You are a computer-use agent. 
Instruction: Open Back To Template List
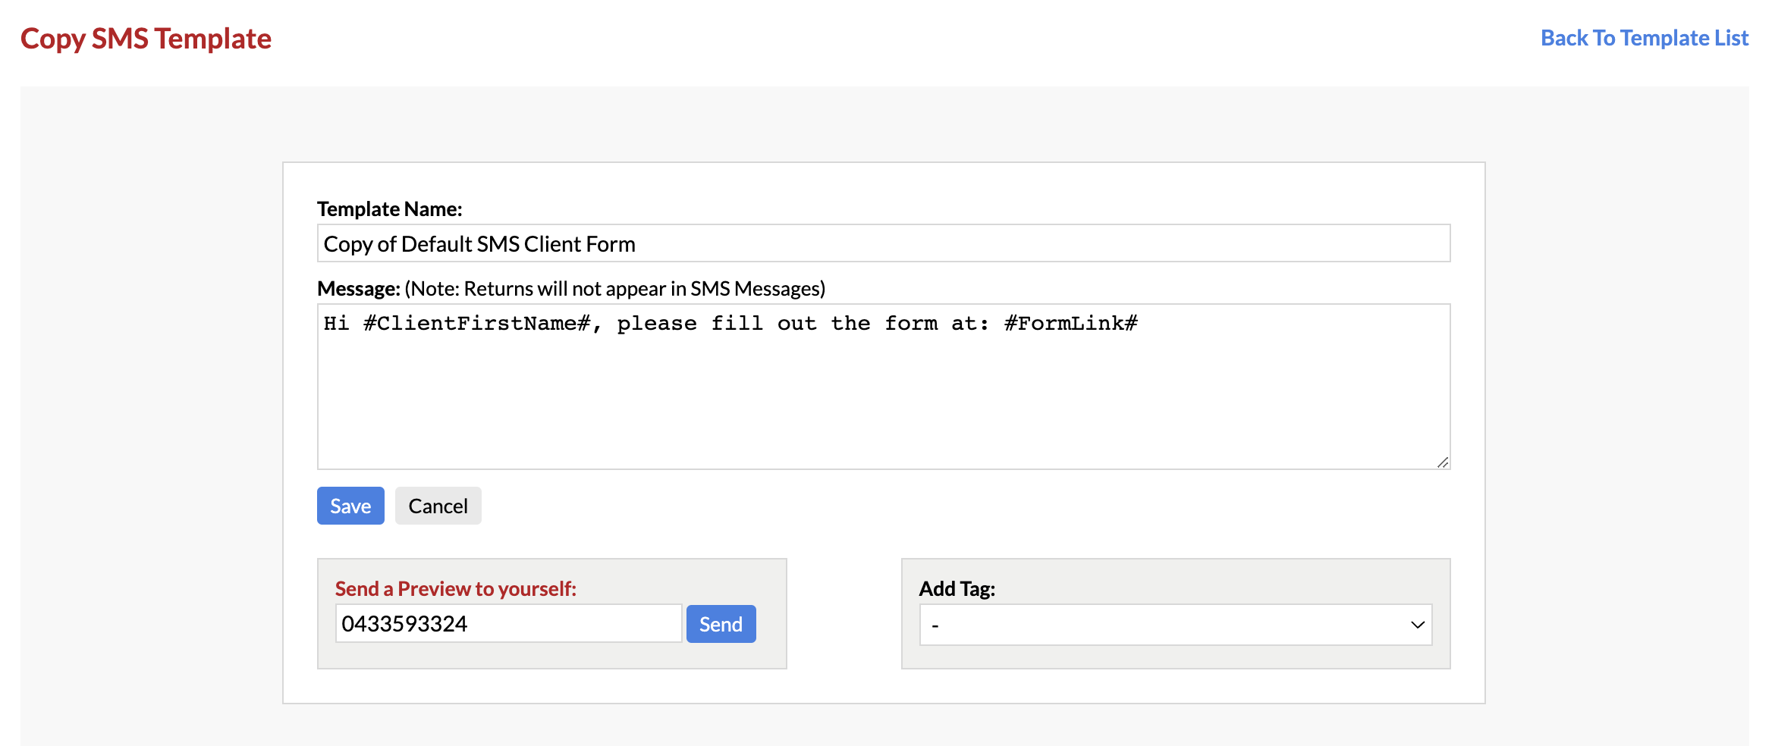point(1644,38)
